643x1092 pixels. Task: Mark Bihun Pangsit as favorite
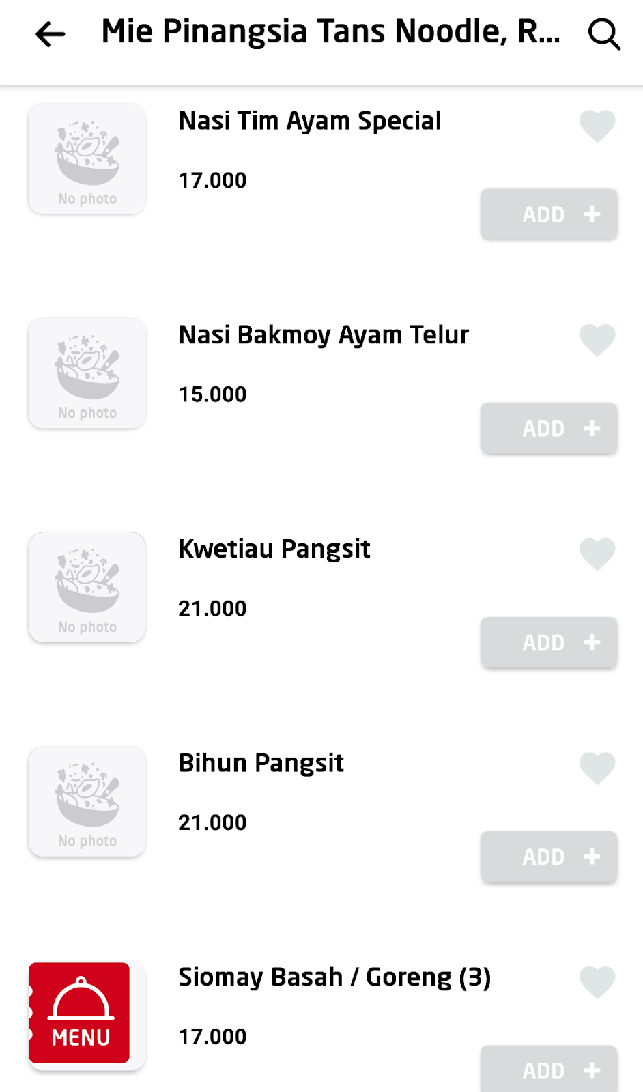pyautogui.click(x=597, y=768)
